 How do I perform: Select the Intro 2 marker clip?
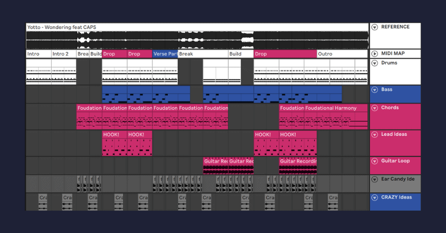[64, 54]
